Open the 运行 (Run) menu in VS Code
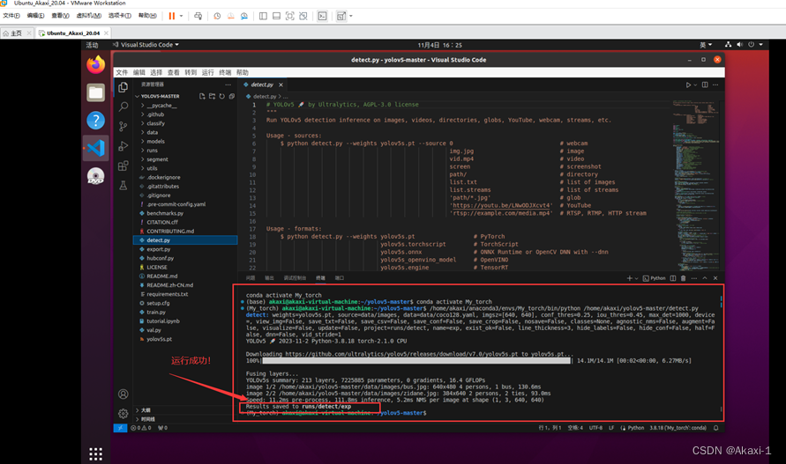The height and width of the screenshot is (464, 786). click(207, 72)
